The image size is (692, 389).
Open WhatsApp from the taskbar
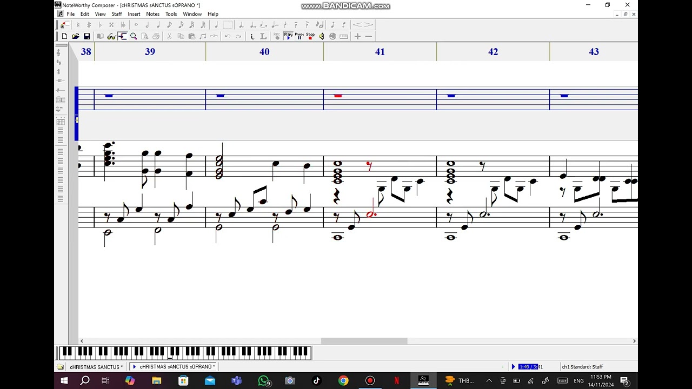click(263, 381)
